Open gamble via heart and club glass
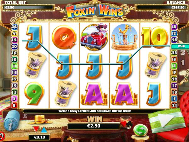Viewport: 189px width, 142px height. (126, 122)
